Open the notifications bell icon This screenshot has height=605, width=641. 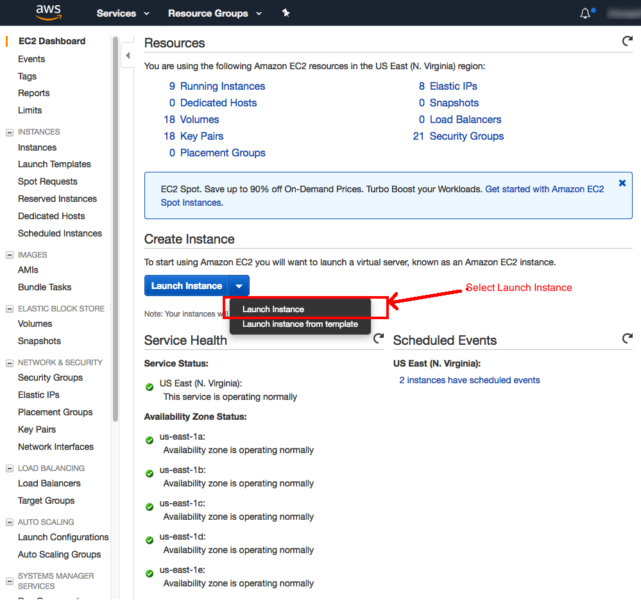pos(585,13)
